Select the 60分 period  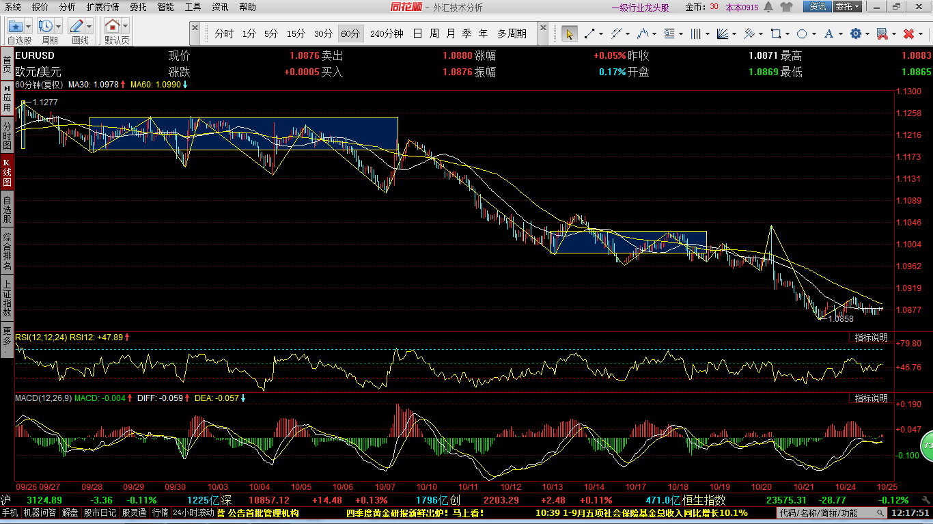click(350, 33)
